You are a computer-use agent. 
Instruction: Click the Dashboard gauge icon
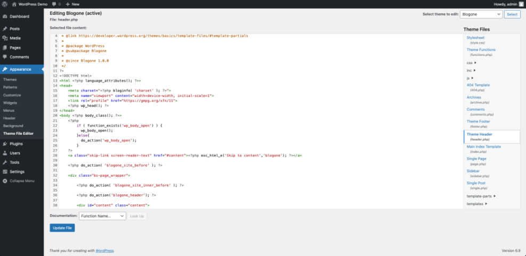pyautogui.click(x=5, y=16)
